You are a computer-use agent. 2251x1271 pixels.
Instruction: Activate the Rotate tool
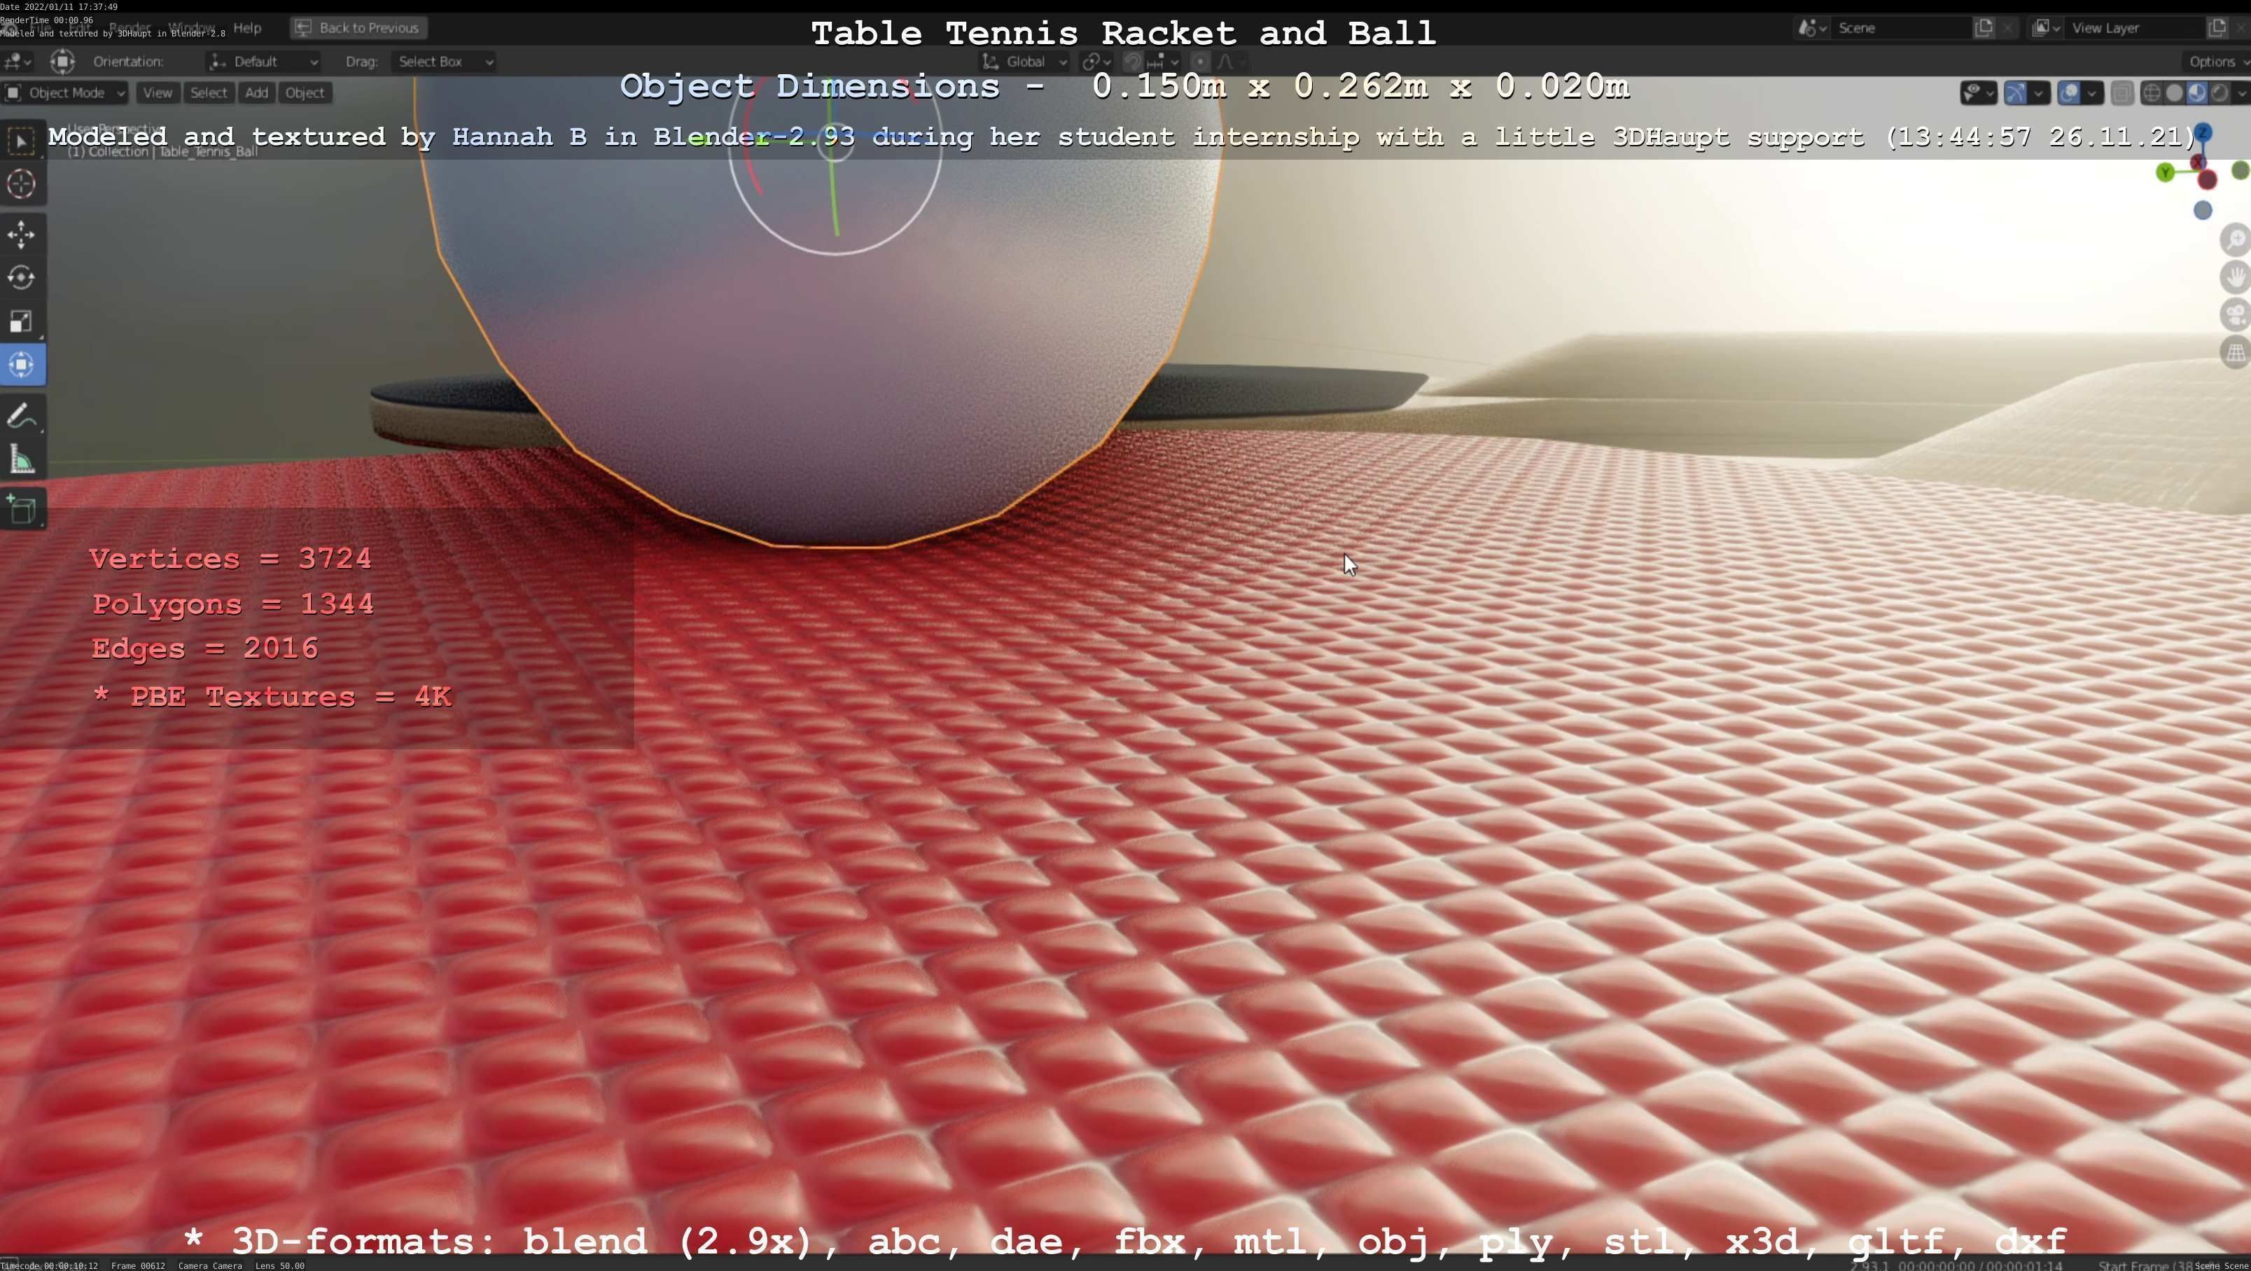[22, 278]
